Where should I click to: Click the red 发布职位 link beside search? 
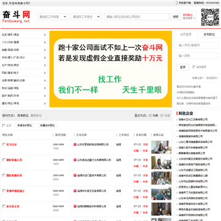click(188, 15)
